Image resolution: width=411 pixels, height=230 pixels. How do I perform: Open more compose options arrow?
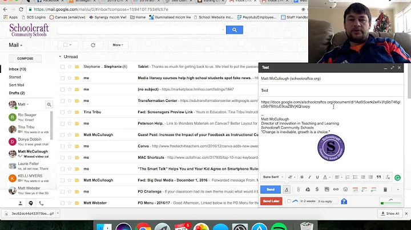(x=398, y=190)
